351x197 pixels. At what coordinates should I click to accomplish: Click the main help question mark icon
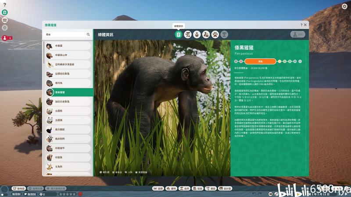coord(5,4)
